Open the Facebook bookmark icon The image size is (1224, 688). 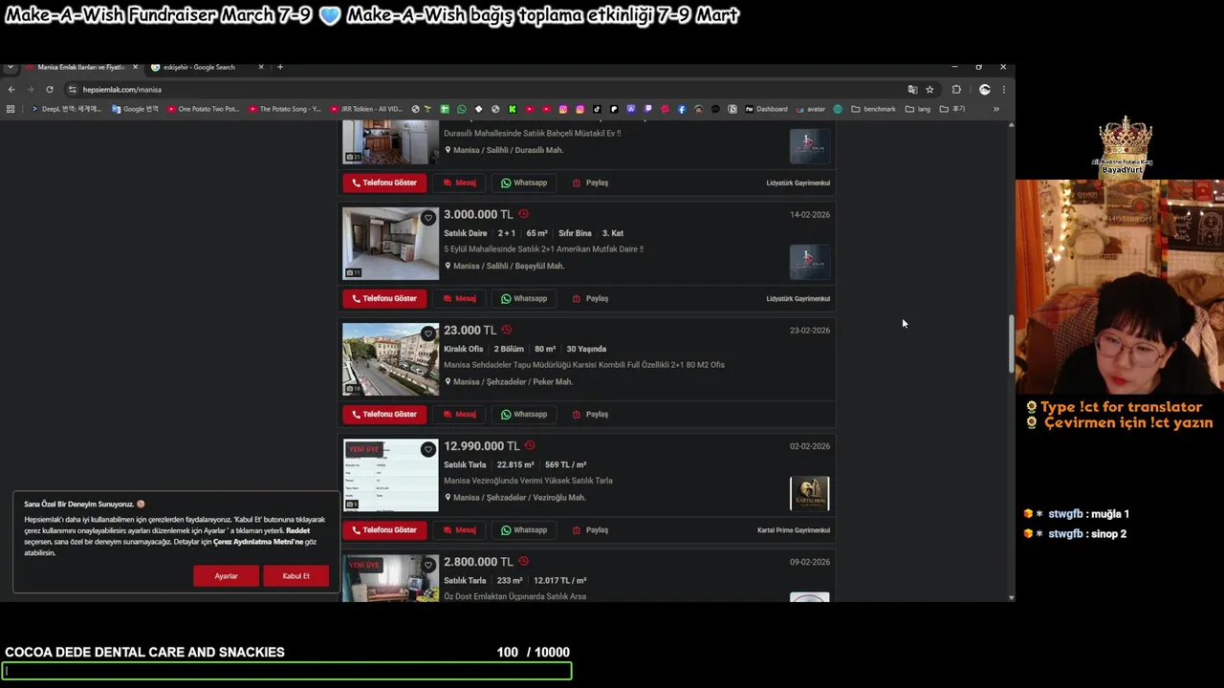click(x=681, y=109)
